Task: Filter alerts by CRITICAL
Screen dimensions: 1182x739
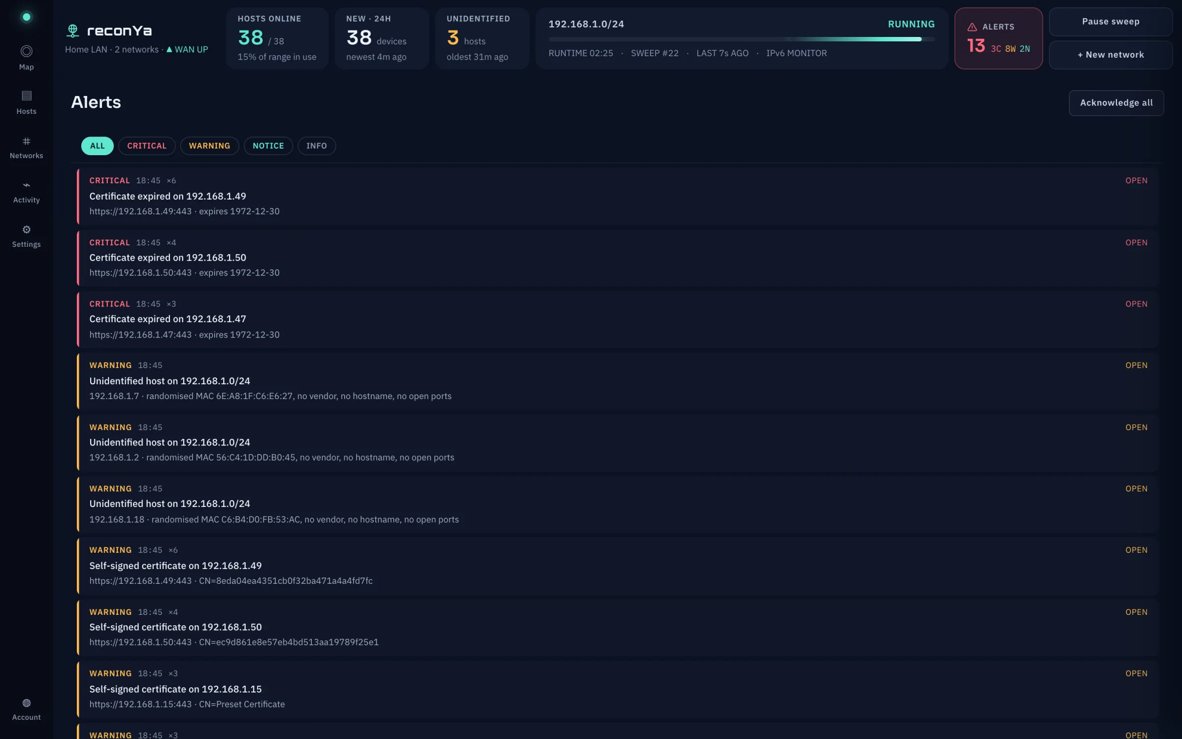Action: tap(147, 146)
